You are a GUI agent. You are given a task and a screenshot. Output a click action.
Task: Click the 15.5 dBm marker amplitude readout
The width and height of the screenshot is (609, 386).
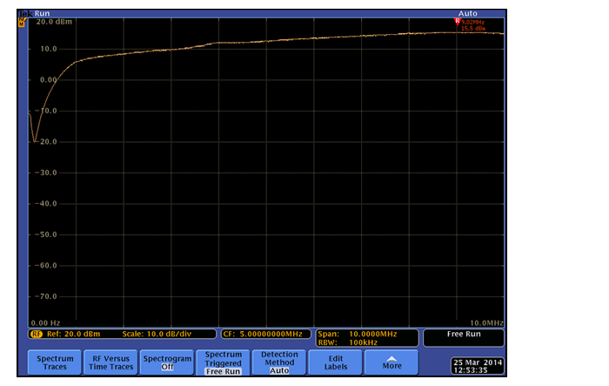tap(473, 29)
